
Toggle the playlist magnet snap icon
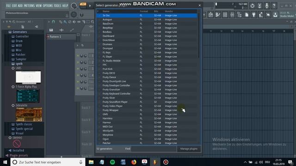click(54, 22)
